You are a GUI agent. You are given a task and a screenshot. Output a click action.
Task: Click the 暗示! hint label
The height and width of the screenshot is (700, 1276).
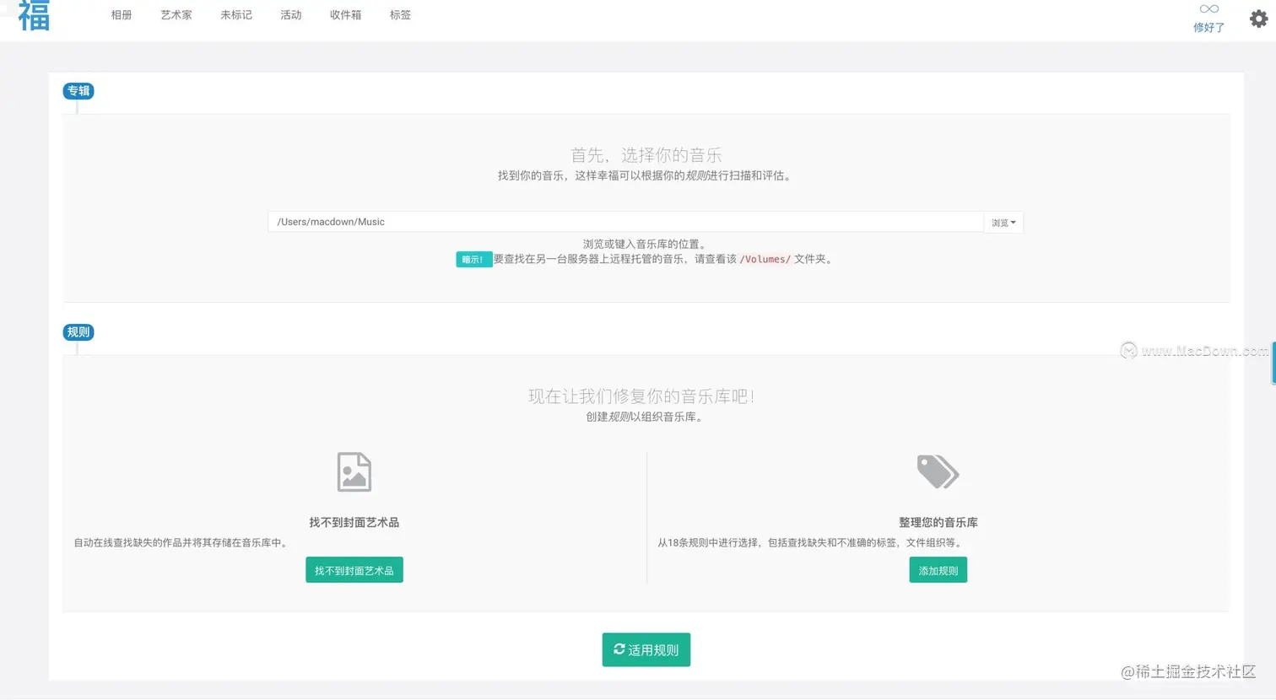pos(473,260)
